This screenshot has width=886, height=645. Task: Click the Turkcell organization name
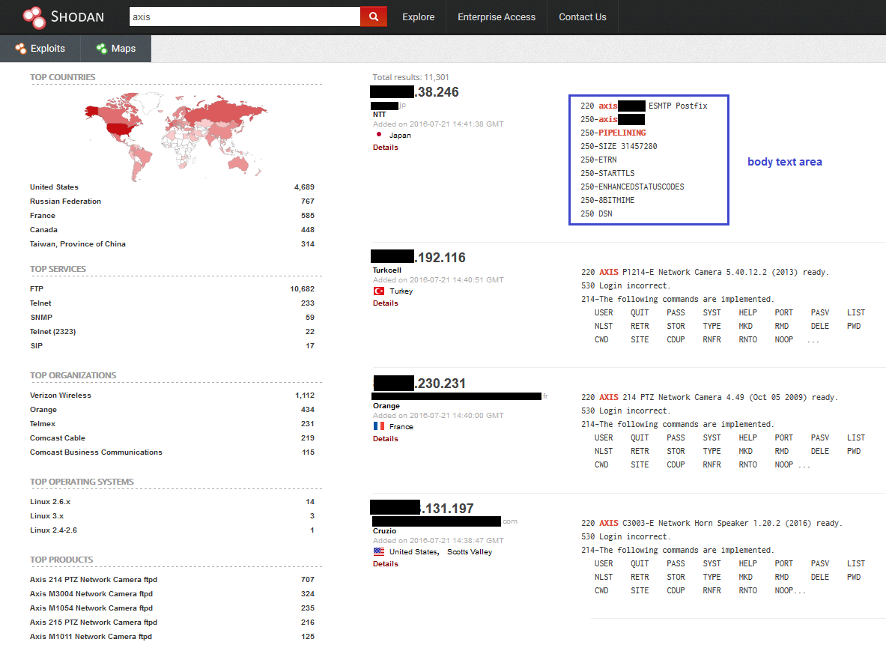point(387,270)
